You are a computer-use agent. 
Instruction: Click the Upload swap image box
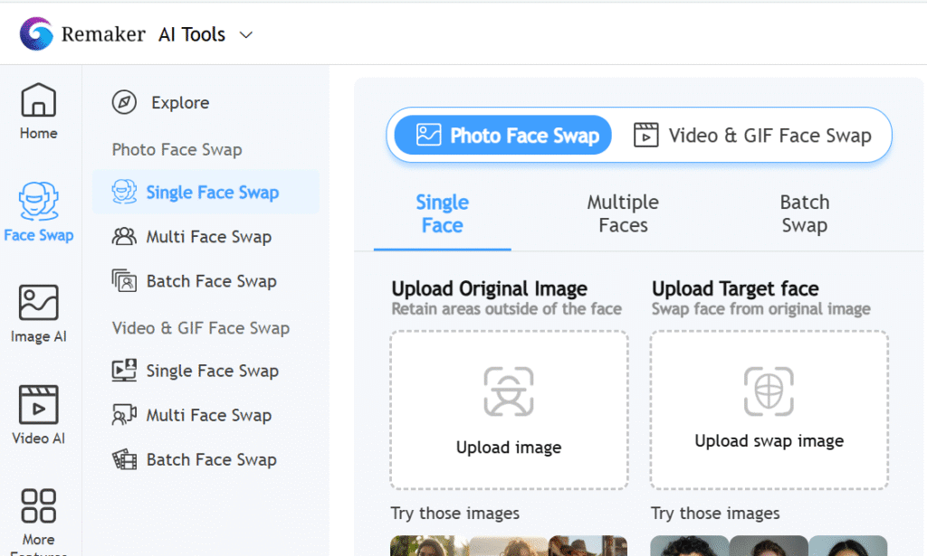click(x=769, y=410)
